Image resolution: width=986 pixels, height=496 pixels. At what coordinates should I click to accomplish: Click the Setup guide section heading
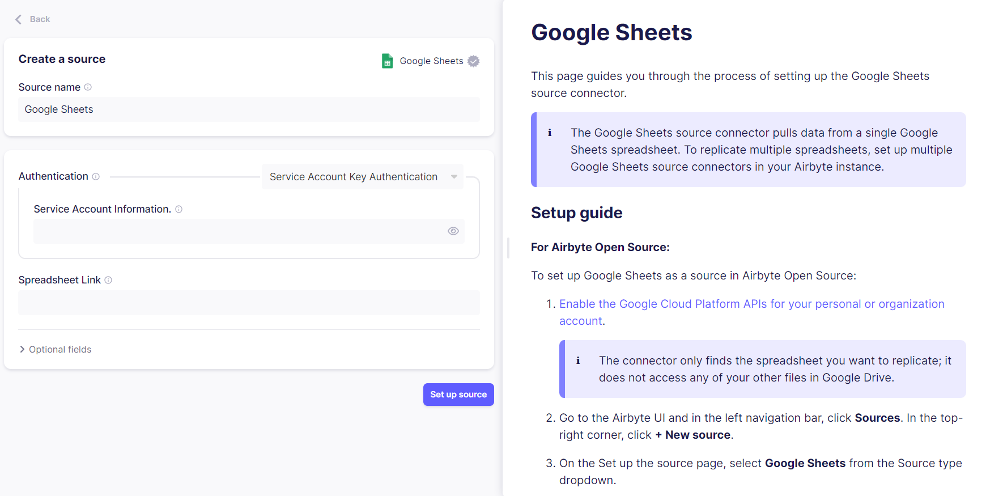tap(576, 213)
